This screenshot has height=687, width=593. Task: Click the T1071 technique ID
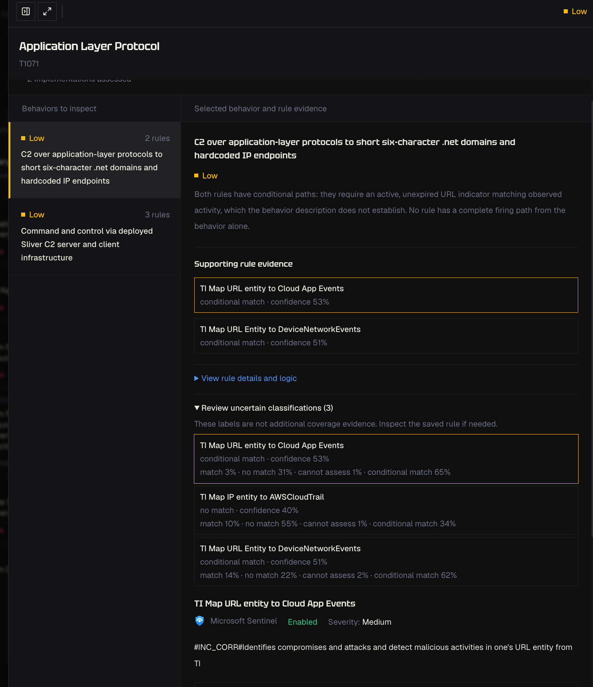[29, 64]
